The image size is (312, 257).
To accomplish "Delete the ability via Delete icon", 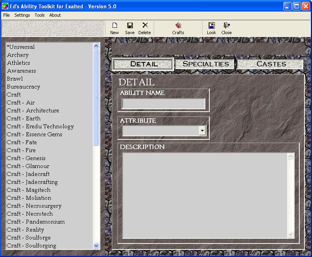I will pyautogui.click(x=145, y=28).
